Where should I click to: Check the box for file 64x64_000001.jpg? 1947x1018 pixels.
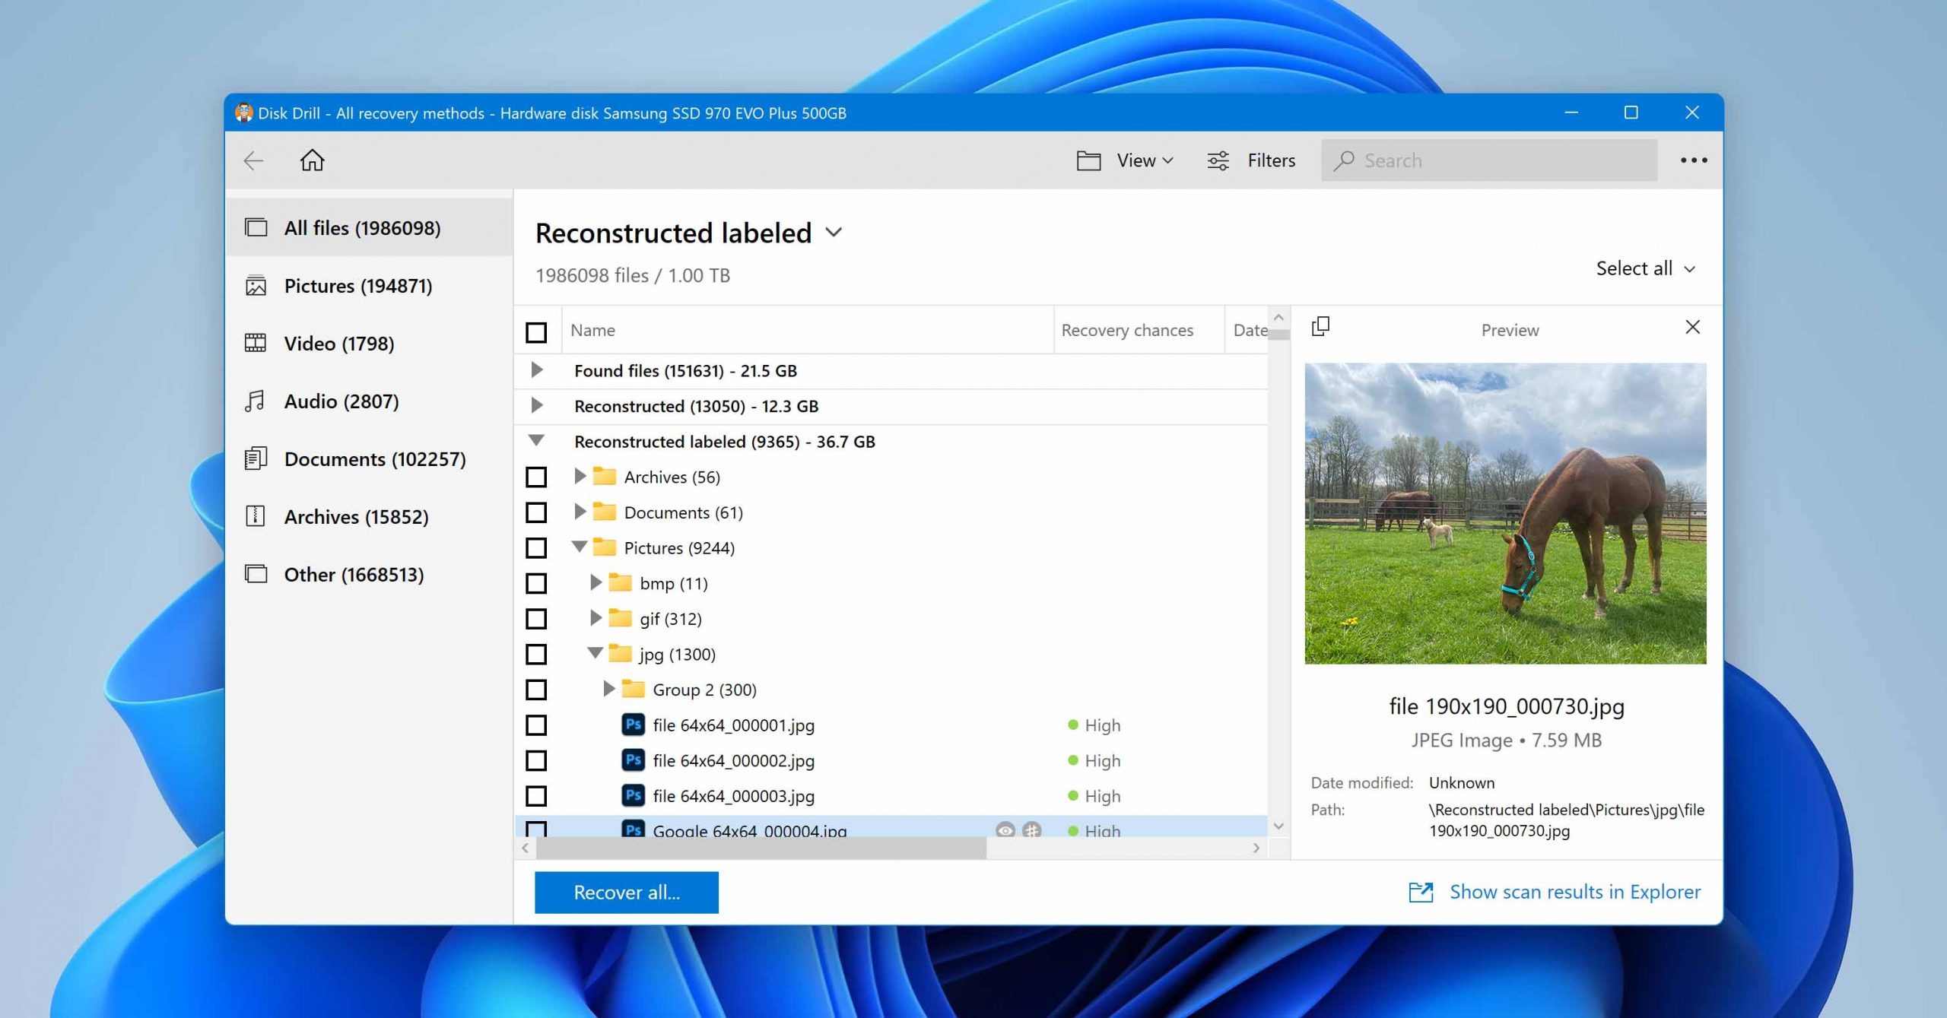coord(536,725)
